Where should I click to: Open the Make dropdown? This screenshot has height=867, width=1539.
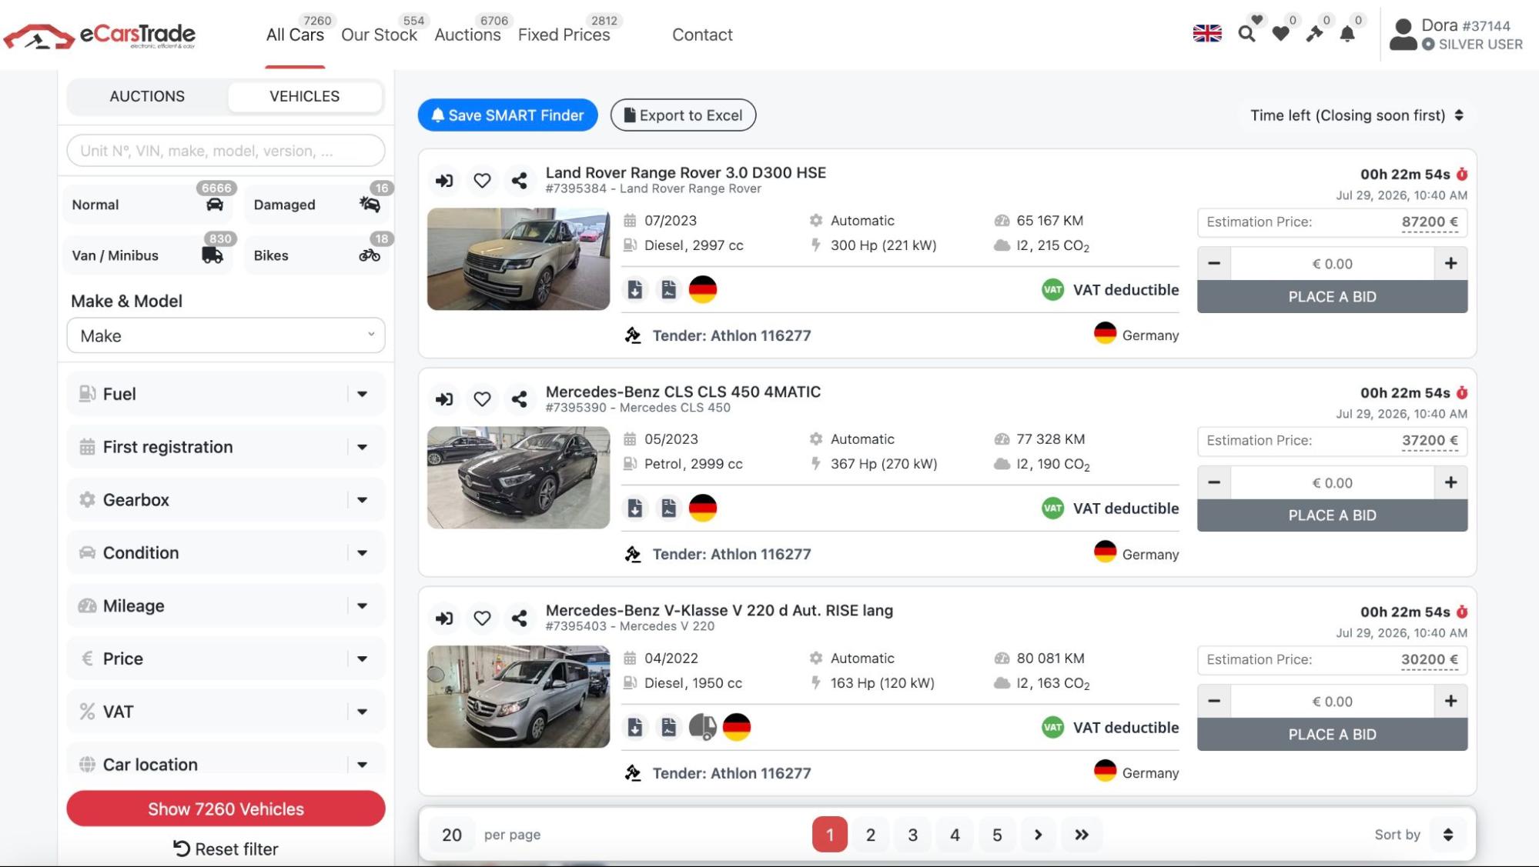pos(226,335)
